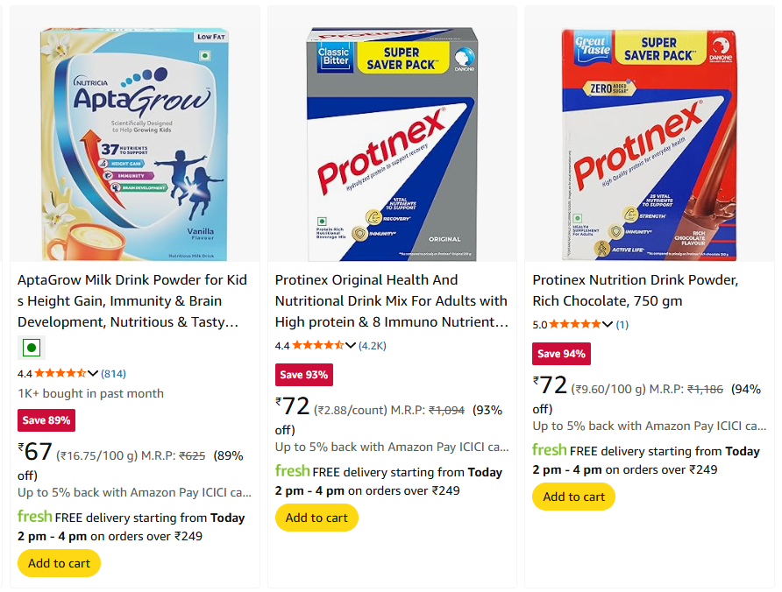Click the Fresh logo under AptaGrow delivery
The height and width of the screenshot is (592, 782).
(34, 517)
